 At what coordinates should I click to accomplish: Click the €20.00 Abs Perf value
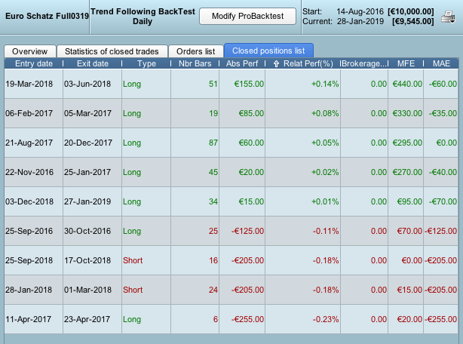(x=251, y=172)
